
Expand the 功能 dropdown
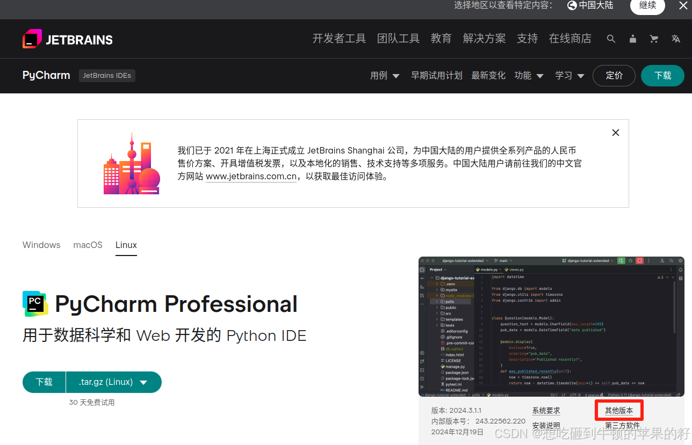(x=529, y=76)
